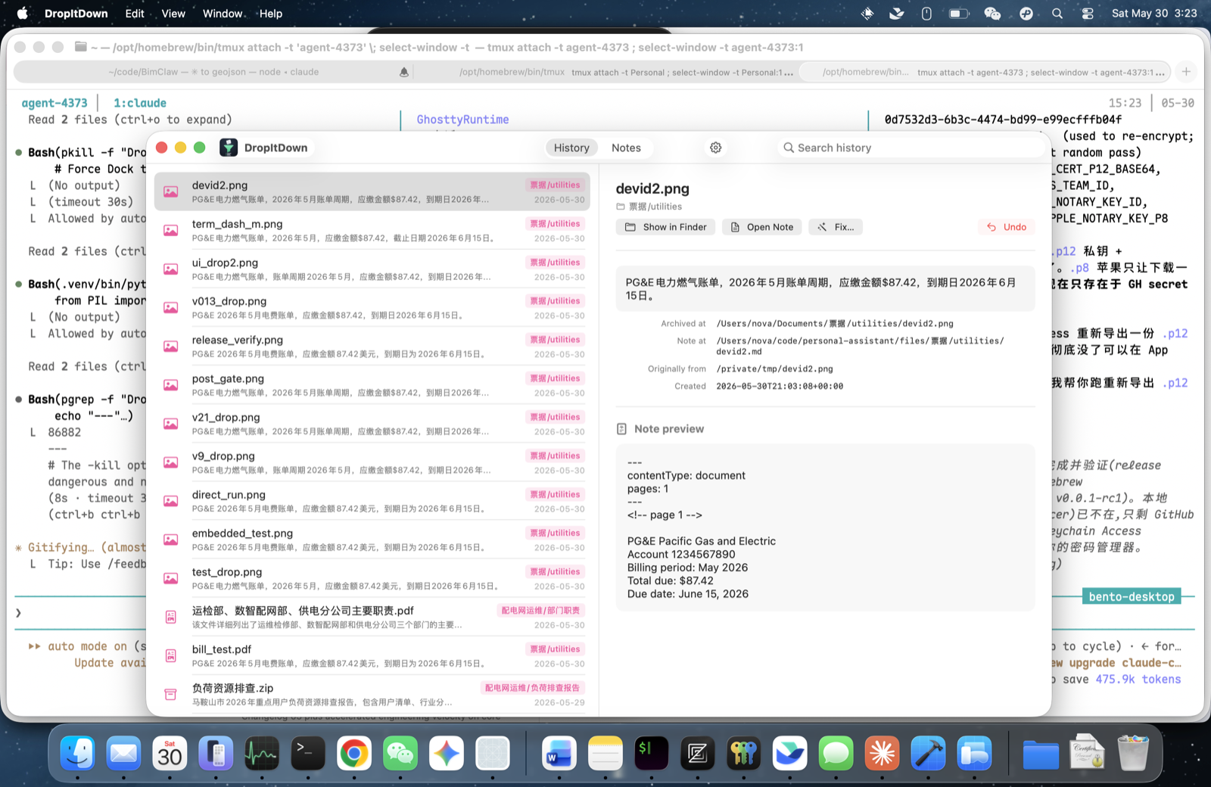
Task: Click the Open Note button
Action: [x=762, y=227]
